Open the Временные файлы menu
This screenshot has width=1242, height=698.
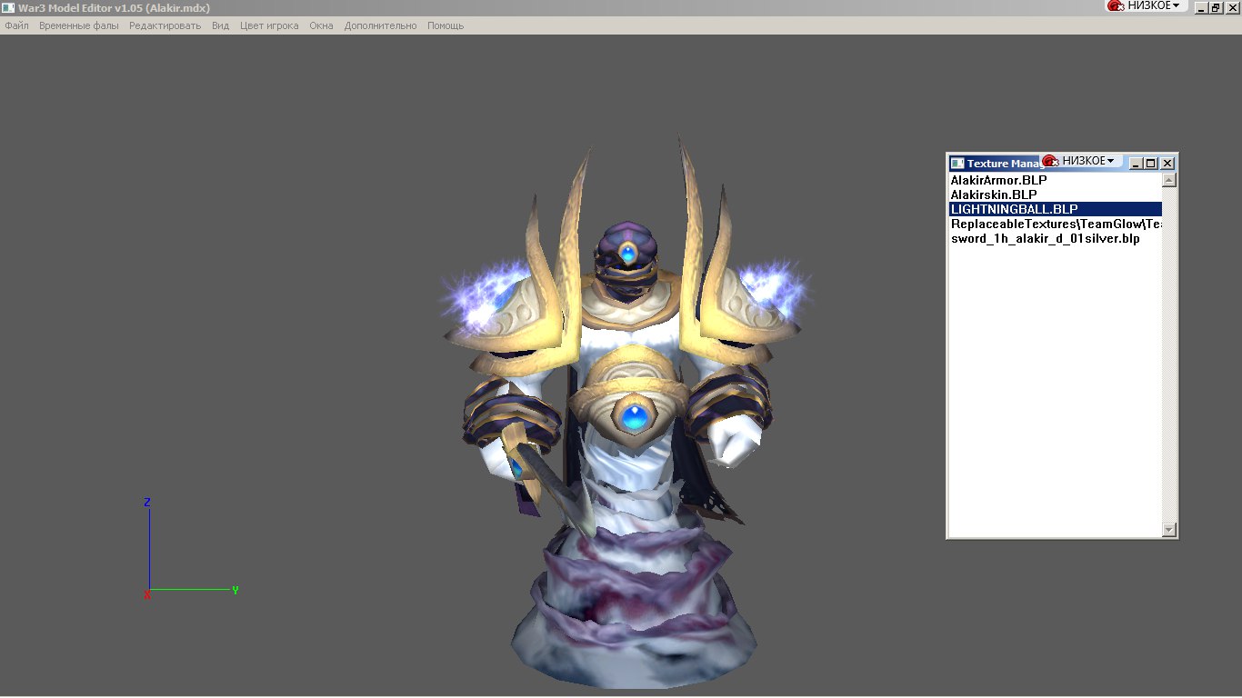79,25
